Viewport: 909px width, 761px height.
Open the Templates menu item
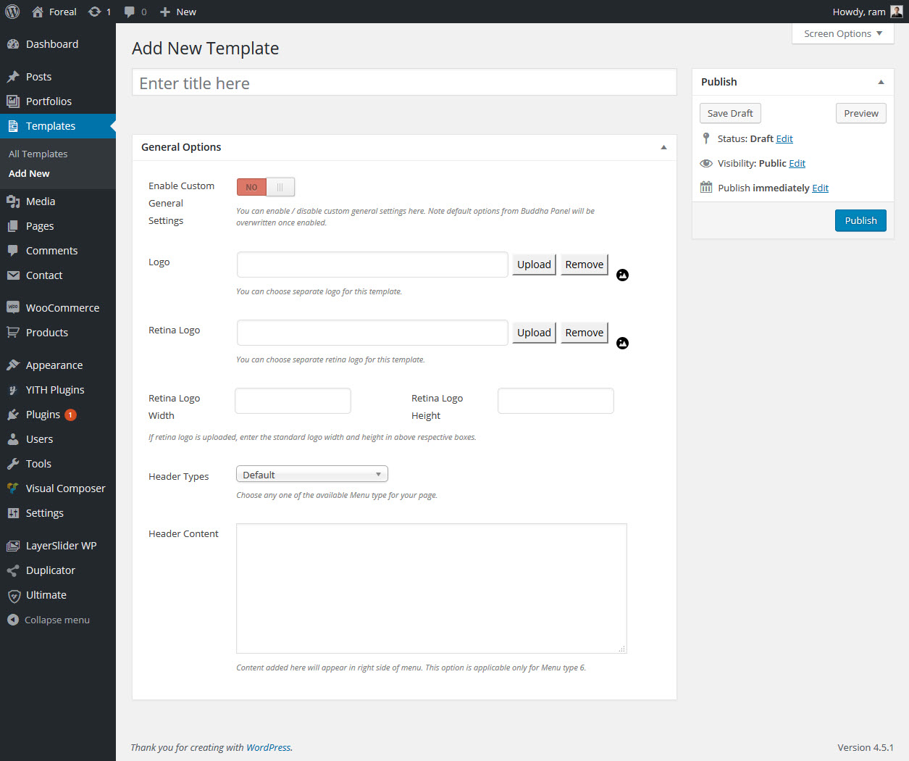point(58,126)
